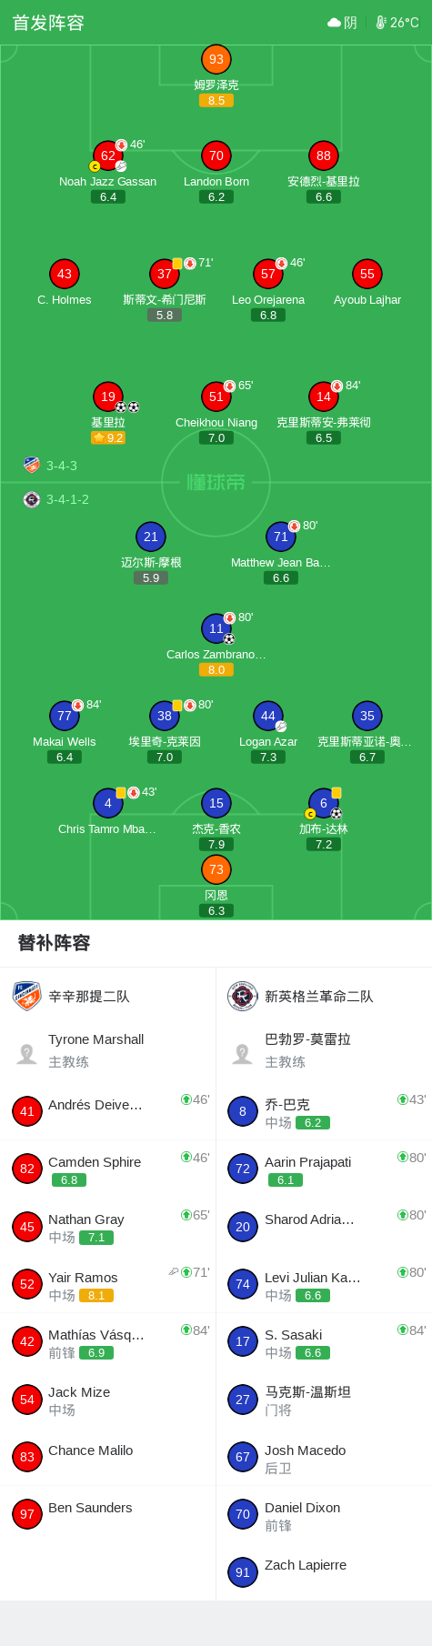This screenshot has height=1646, width=432.
Task: Tap substitute 乔-巴克 number 8
Action: click(x=243, y=1111)
